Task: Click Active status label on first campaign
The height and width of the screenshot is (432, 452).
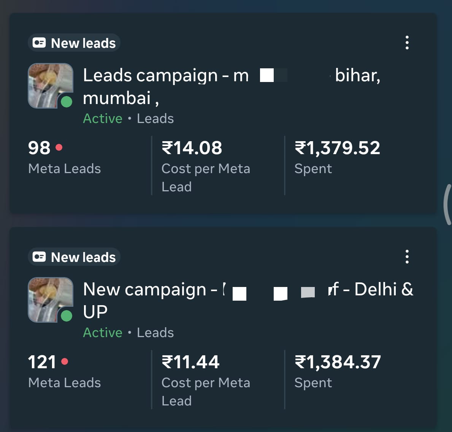Action: (x=103, y=118)
